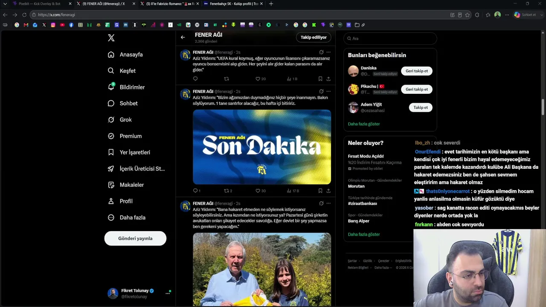Reload the page
This screenshot has width=546, height=307.
point(24,15)
